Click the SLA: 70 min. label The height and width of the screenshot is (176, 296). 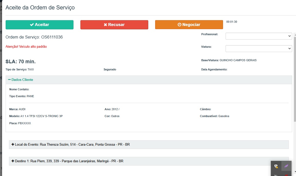(20, 61)
